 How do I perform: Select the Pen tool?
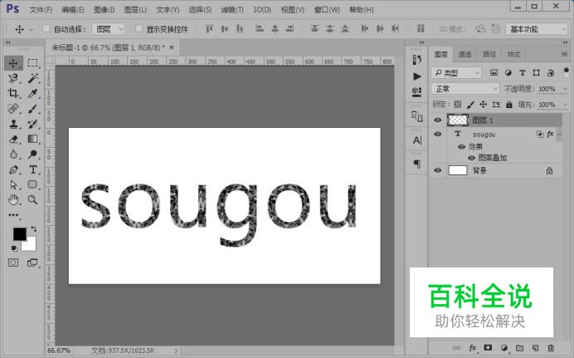[13, 169]
